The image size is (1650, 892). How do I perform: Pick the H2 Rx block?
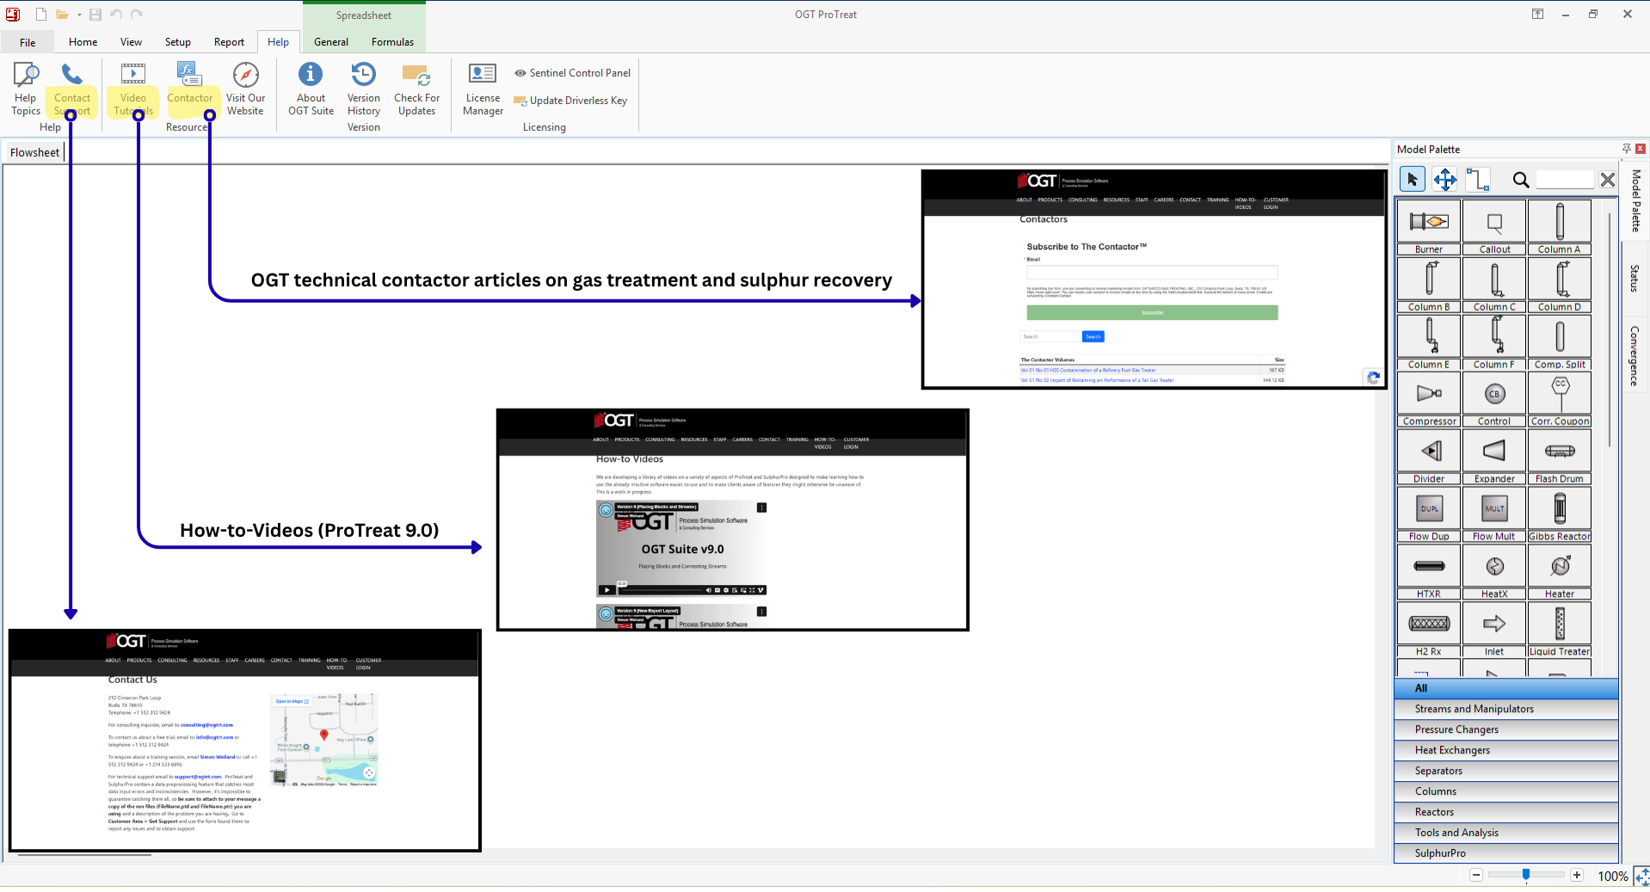(1429, 630)
